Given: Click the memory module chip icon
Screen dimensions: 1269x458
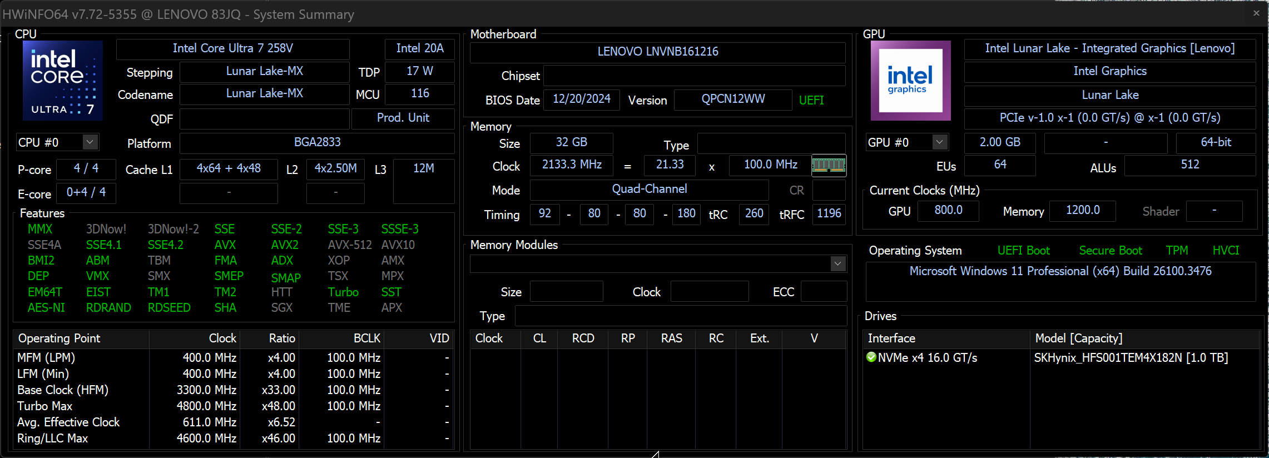Looking at the screenshot, I should coord(829,165).
